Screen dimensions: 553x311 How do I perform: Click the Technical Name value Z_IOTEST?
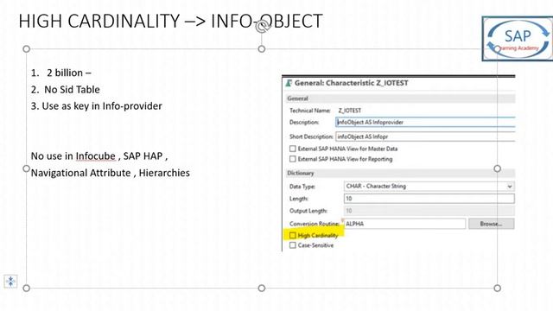(x=349, y=111)
